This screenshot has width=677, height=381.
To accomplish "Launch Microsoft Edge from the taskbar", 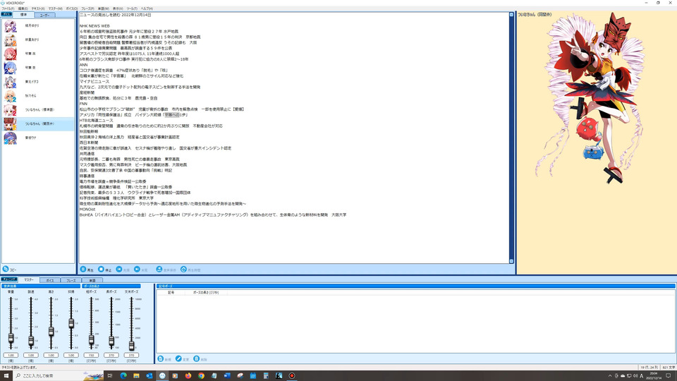I will coord(123,375).
